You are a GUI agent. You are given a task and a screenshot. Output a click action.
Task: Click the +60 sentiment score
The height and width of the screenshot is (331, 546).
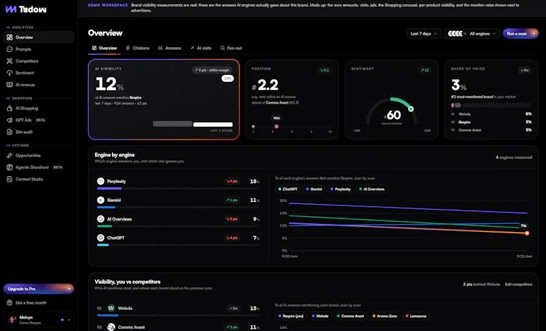(x=392, y=115)
